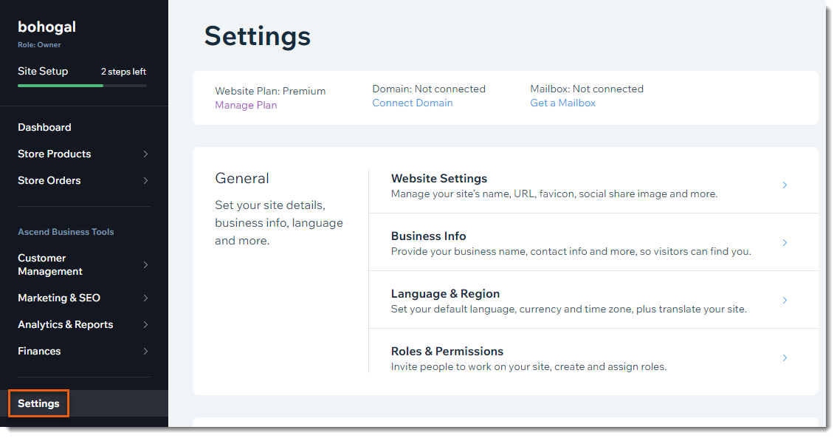Click the arrow on the Roles & Permissions row

(x=785, y=357)
